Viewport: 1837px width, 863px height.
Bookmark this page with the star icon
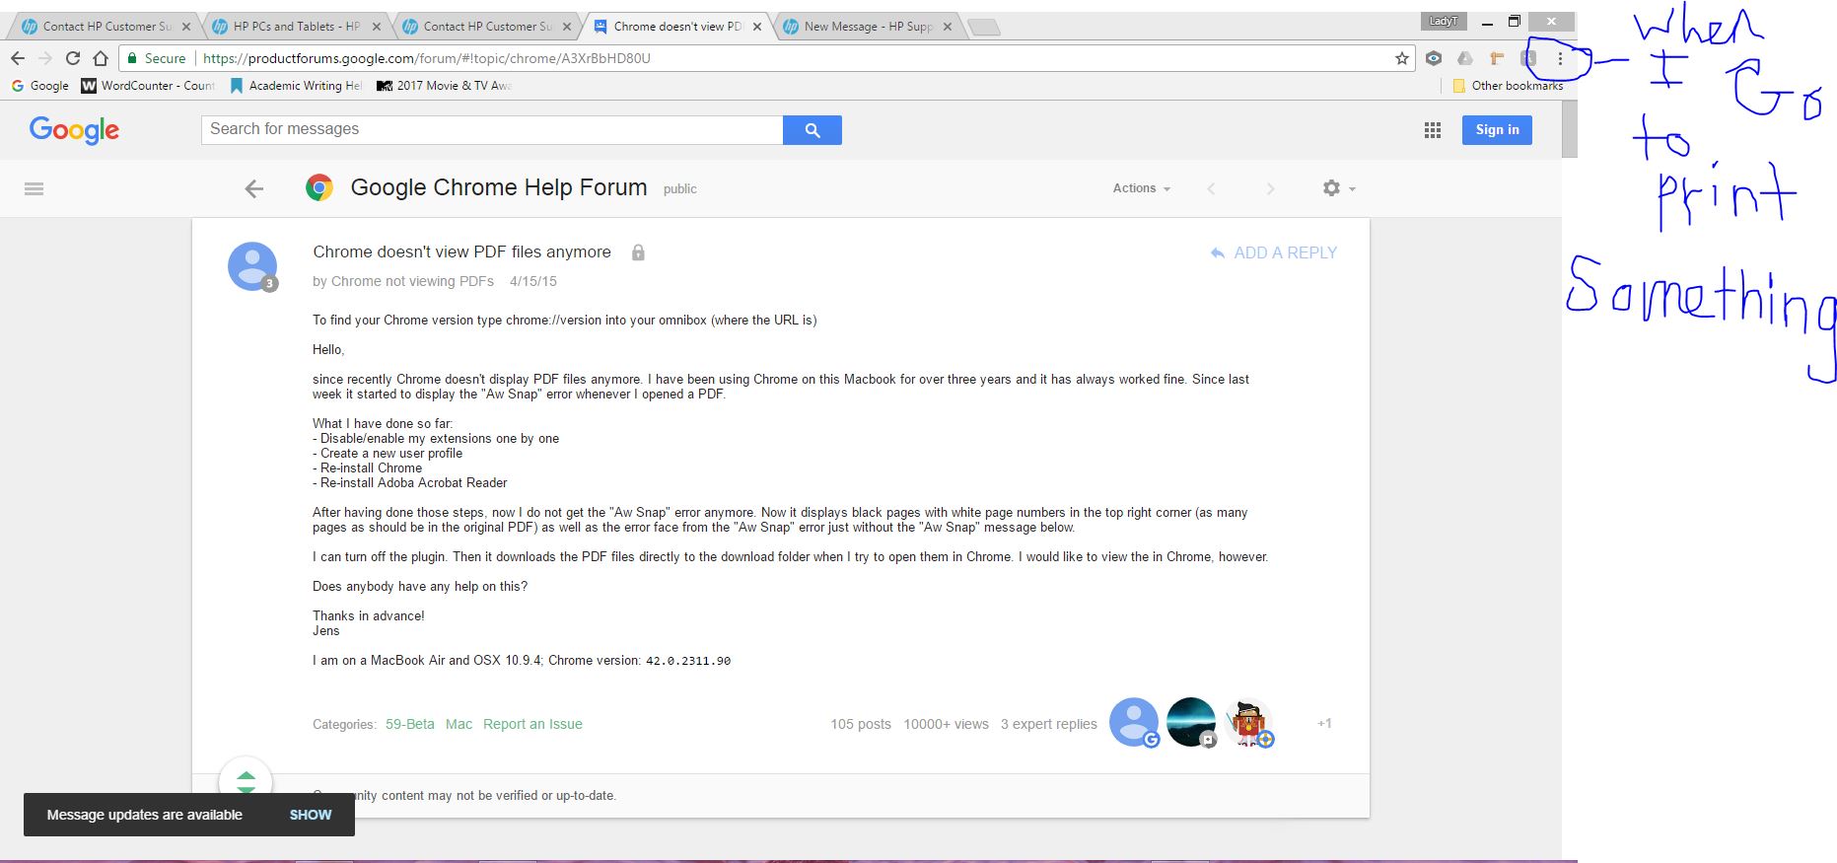coord(1402,58)
